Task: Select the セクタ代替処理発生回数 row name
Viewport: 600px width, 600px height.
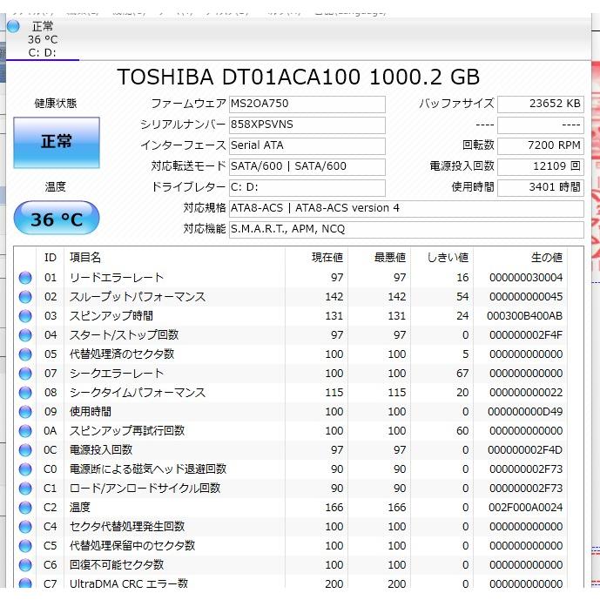Action: [x=127, y=527]
